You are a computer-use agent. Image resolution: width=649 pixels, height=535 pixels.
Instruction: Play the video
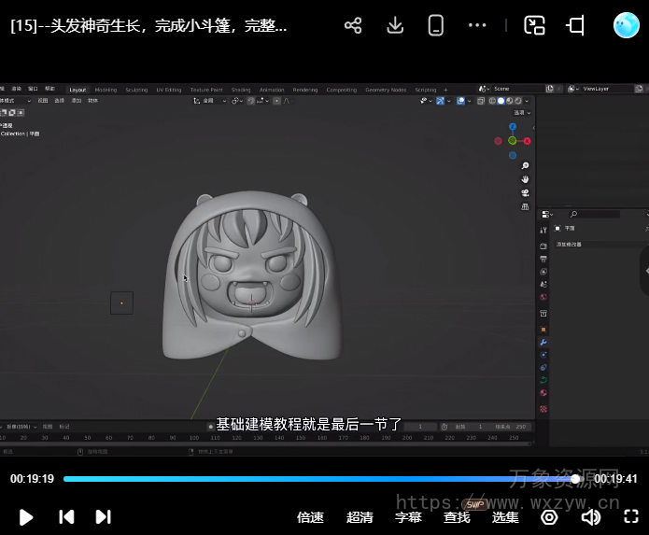[26, 516]
